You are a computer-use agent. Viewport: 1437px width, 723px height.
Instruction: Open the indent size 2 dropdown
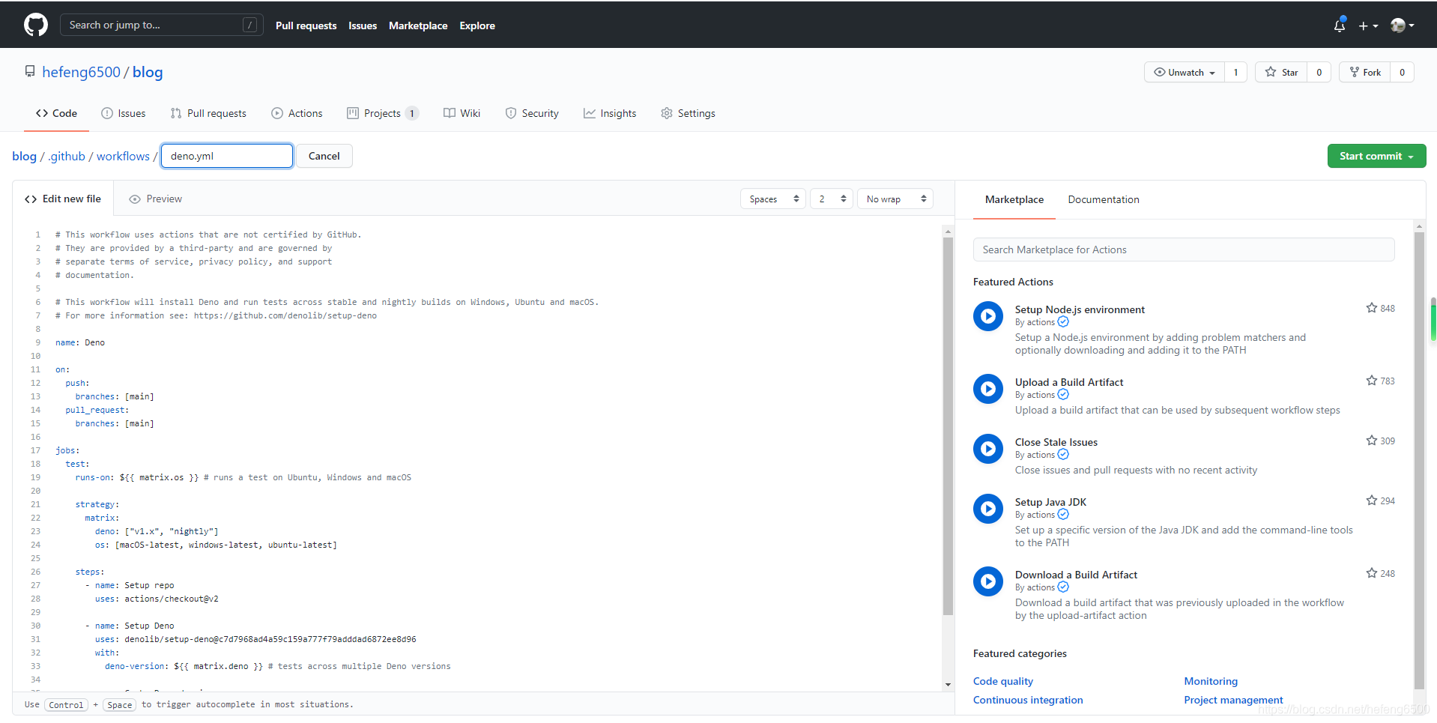click(x=832, y=199)
